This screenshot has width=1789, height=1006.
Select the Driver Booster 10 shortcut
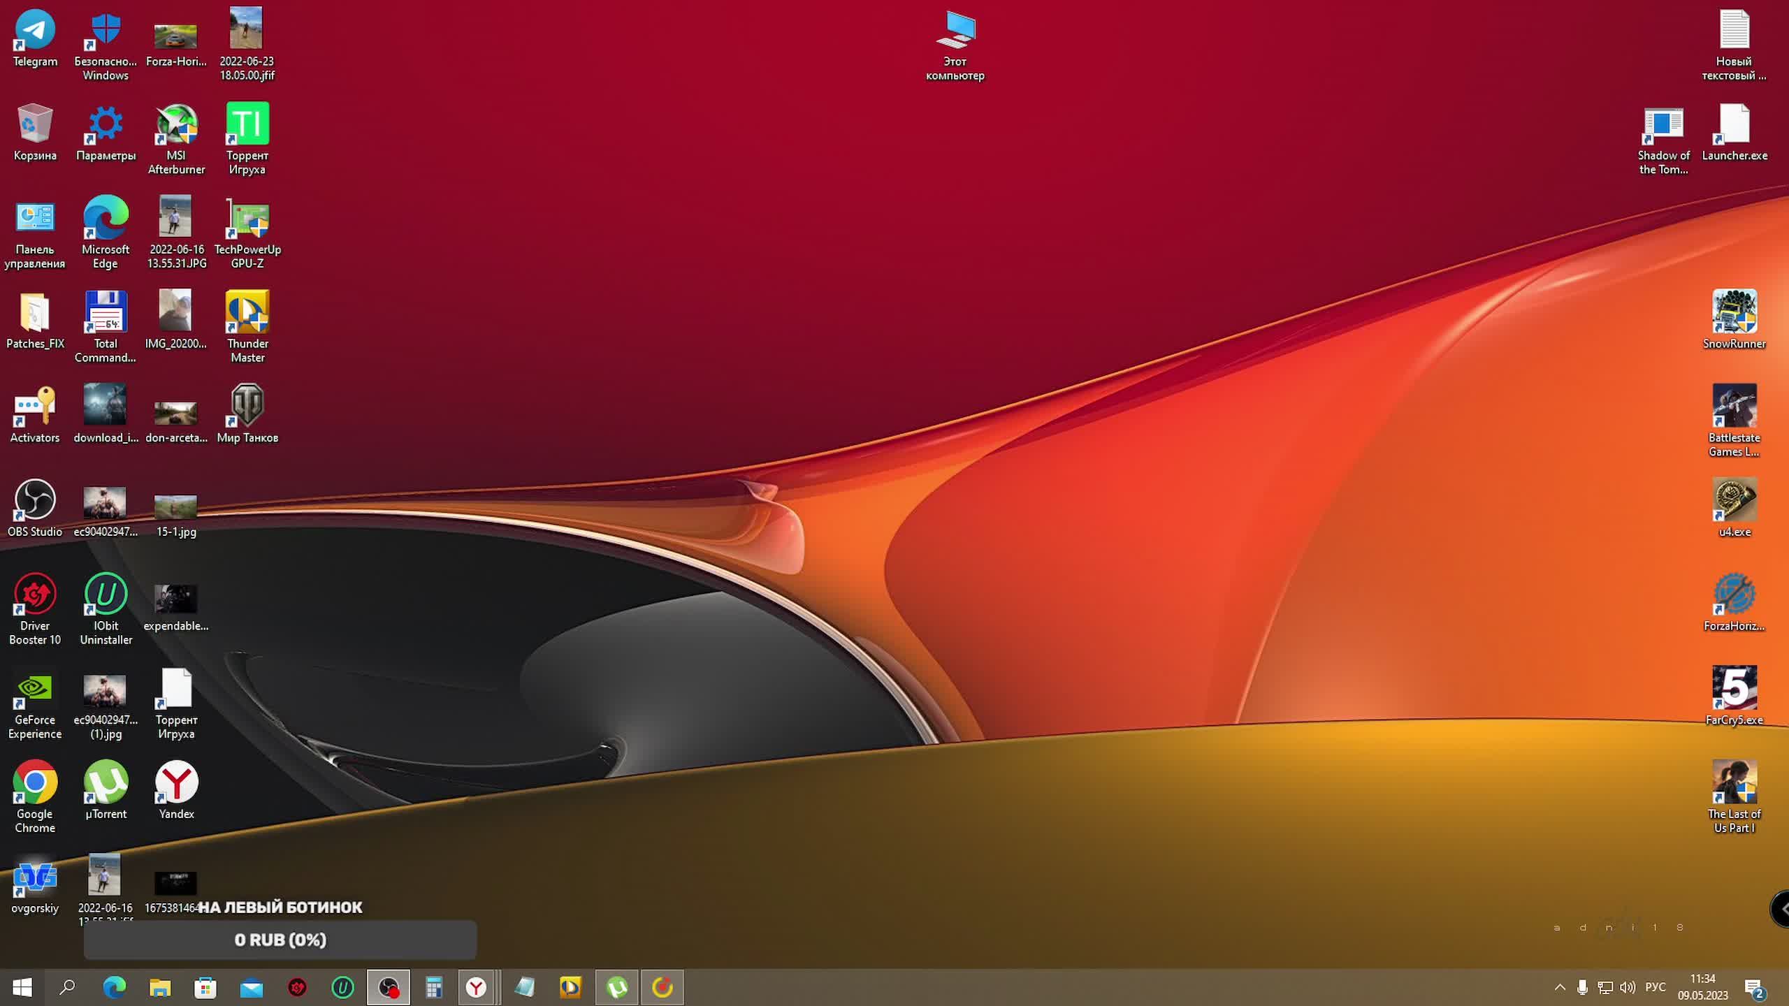pos(35,595)
